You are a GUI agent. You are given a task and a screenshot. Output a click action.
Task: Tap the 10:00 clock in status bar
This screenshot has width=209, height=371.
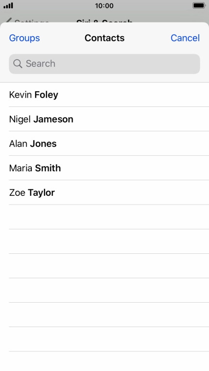click(104, 6)
